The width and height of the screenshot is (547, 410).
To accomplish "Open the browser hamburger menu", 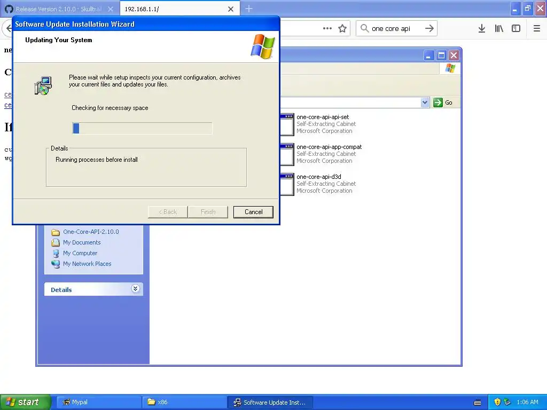I will click(x=536, y=29).
